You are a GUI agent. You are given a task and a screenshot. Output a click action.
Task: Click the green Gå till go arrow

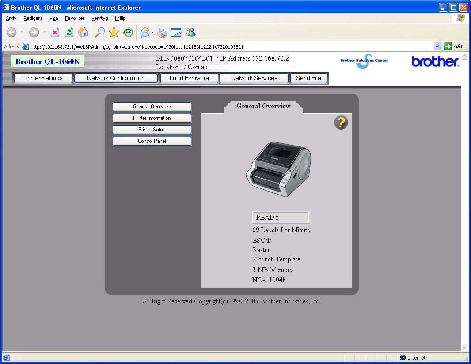tap(448, 46)
